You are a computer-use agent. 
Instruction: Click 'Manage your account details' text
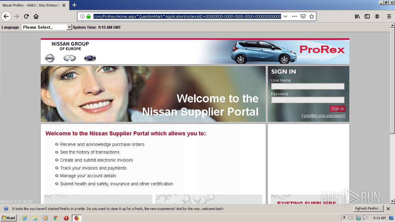click(x=88, y=176)
